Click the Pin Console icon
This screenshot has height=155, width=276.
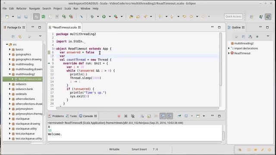[x=179, y=116]
